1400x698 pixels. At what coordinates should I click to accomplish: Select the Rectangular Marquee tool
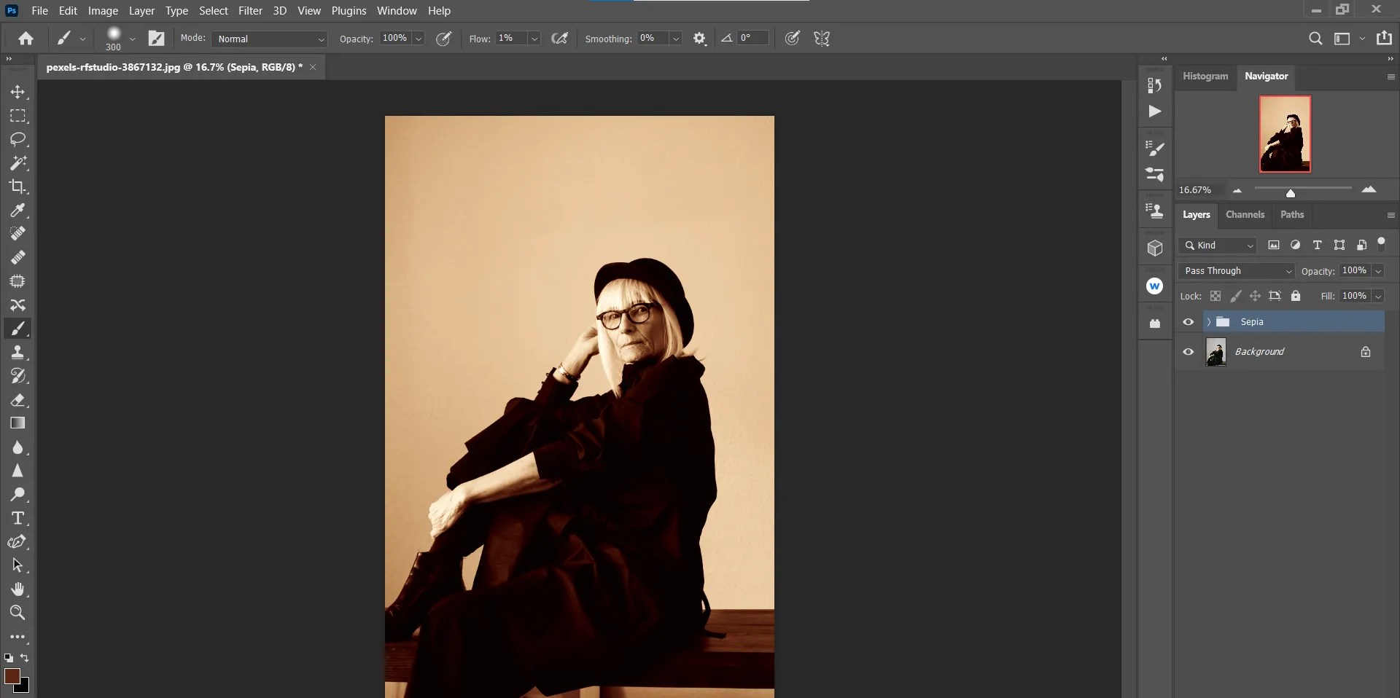point(18,116)
